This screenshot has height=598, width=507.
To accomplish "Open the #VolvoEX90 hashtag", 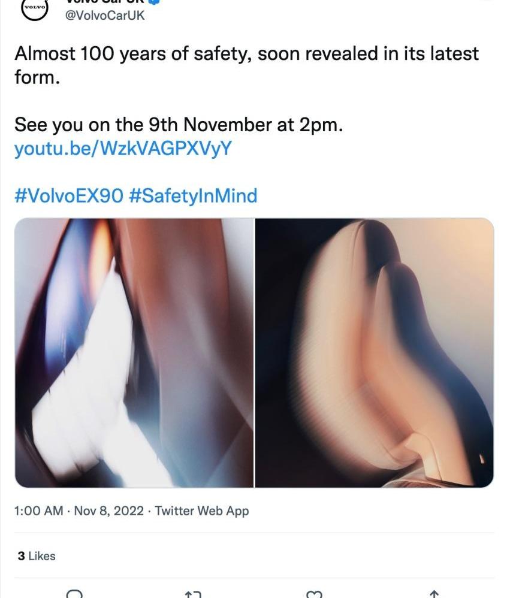I will pos(69,196).
